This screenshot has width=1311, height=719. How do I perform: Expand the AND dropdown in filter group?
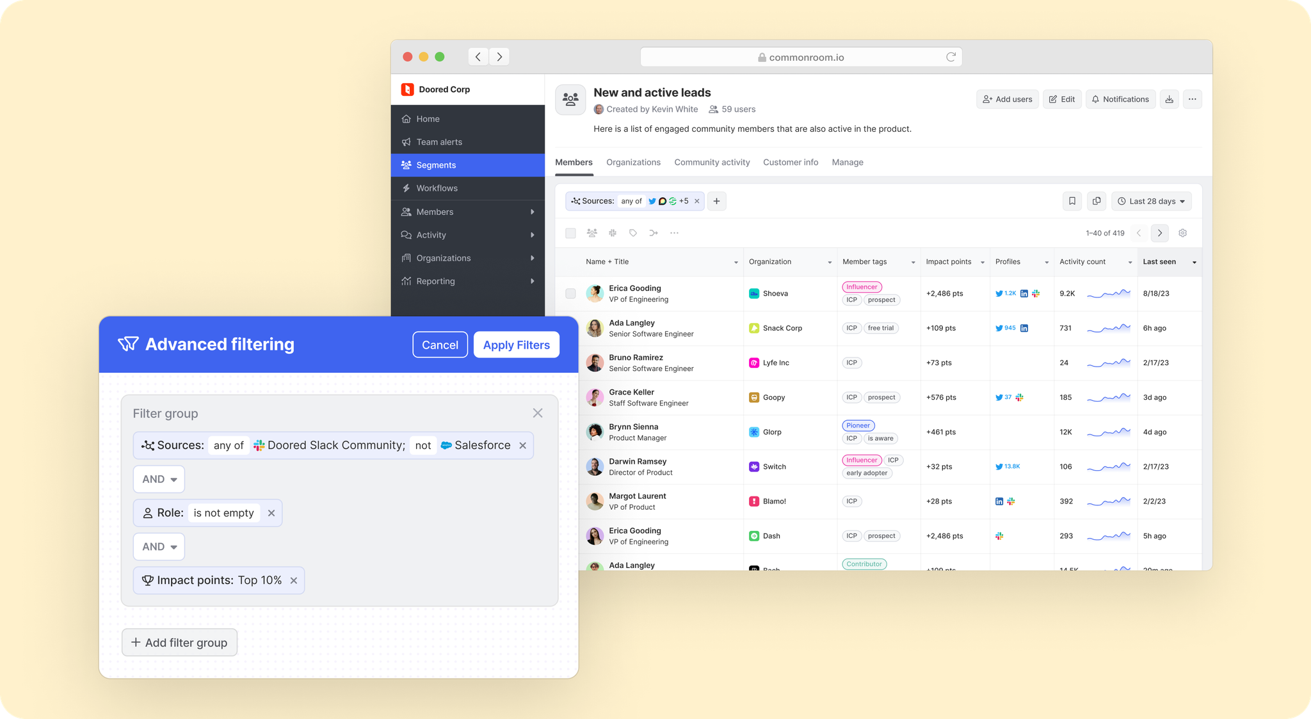(x=159, y=478)
